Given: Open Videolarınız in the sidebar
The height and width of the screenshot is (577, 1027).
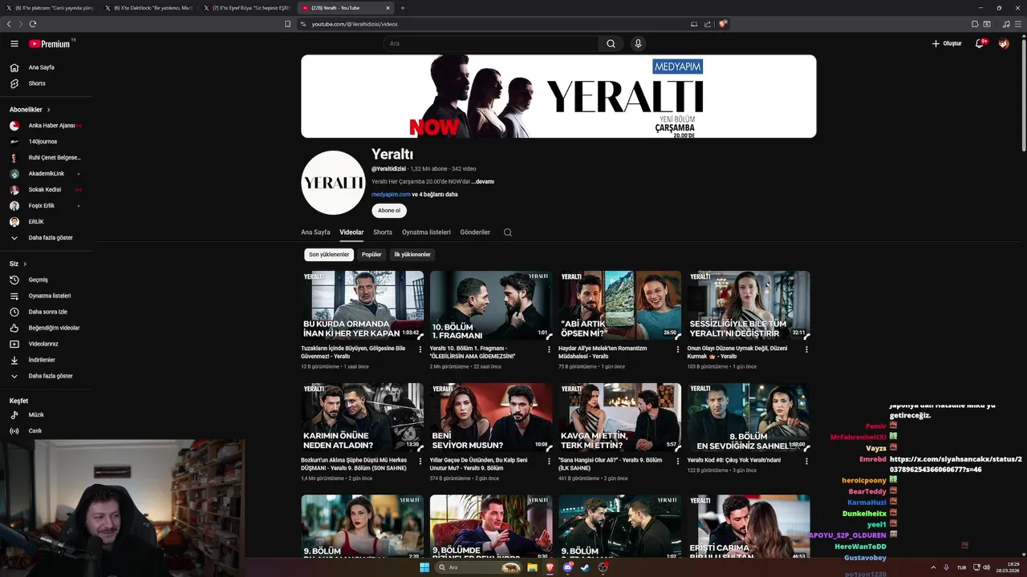Looking at the screenshot, I should (x=43, y=344).
